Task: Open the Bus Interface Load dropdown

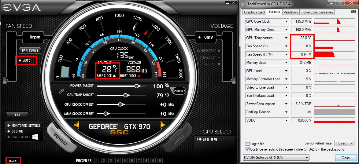Action: pyautogui.click(x=286, y=96)
